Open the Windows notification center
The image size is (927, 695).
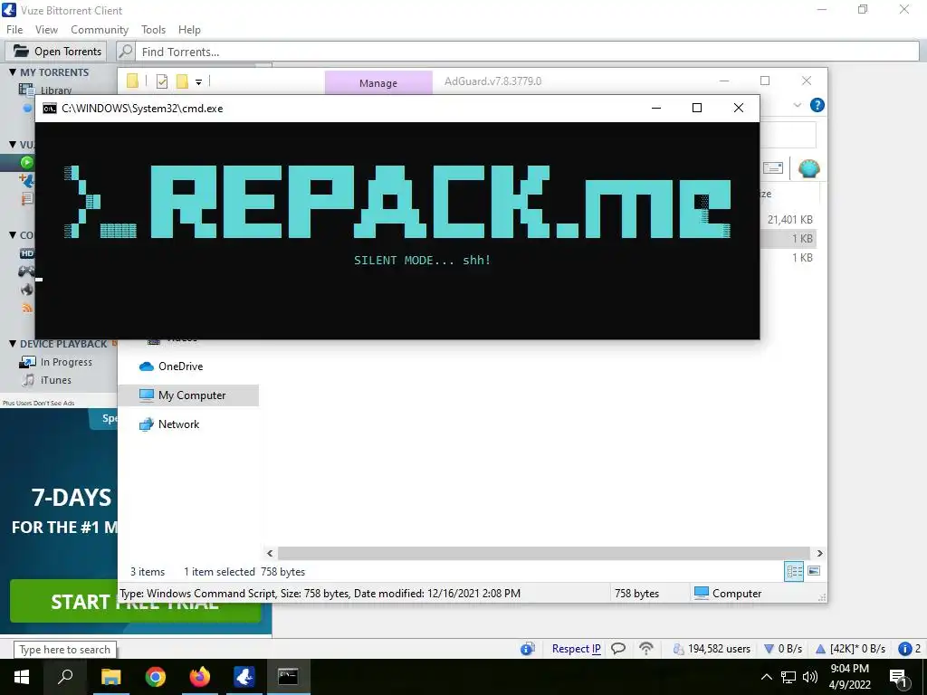tap(899, 677)
